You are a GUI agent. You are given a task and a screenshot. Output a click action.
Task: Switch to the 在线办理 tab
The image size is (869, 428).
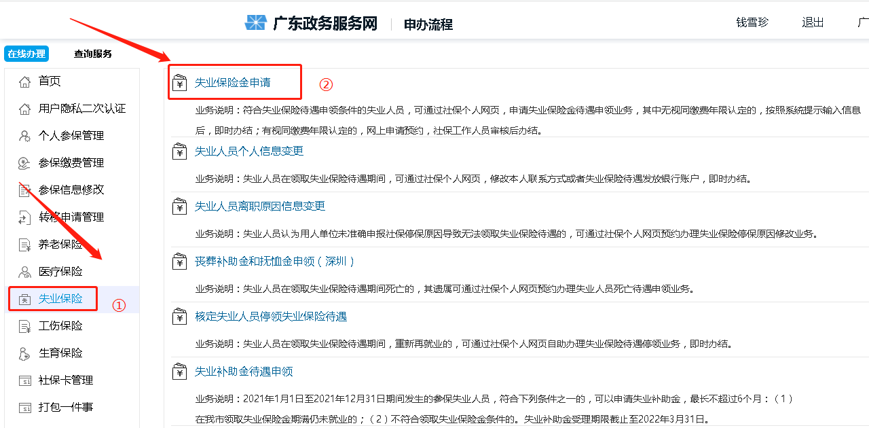tap(26, 53)
